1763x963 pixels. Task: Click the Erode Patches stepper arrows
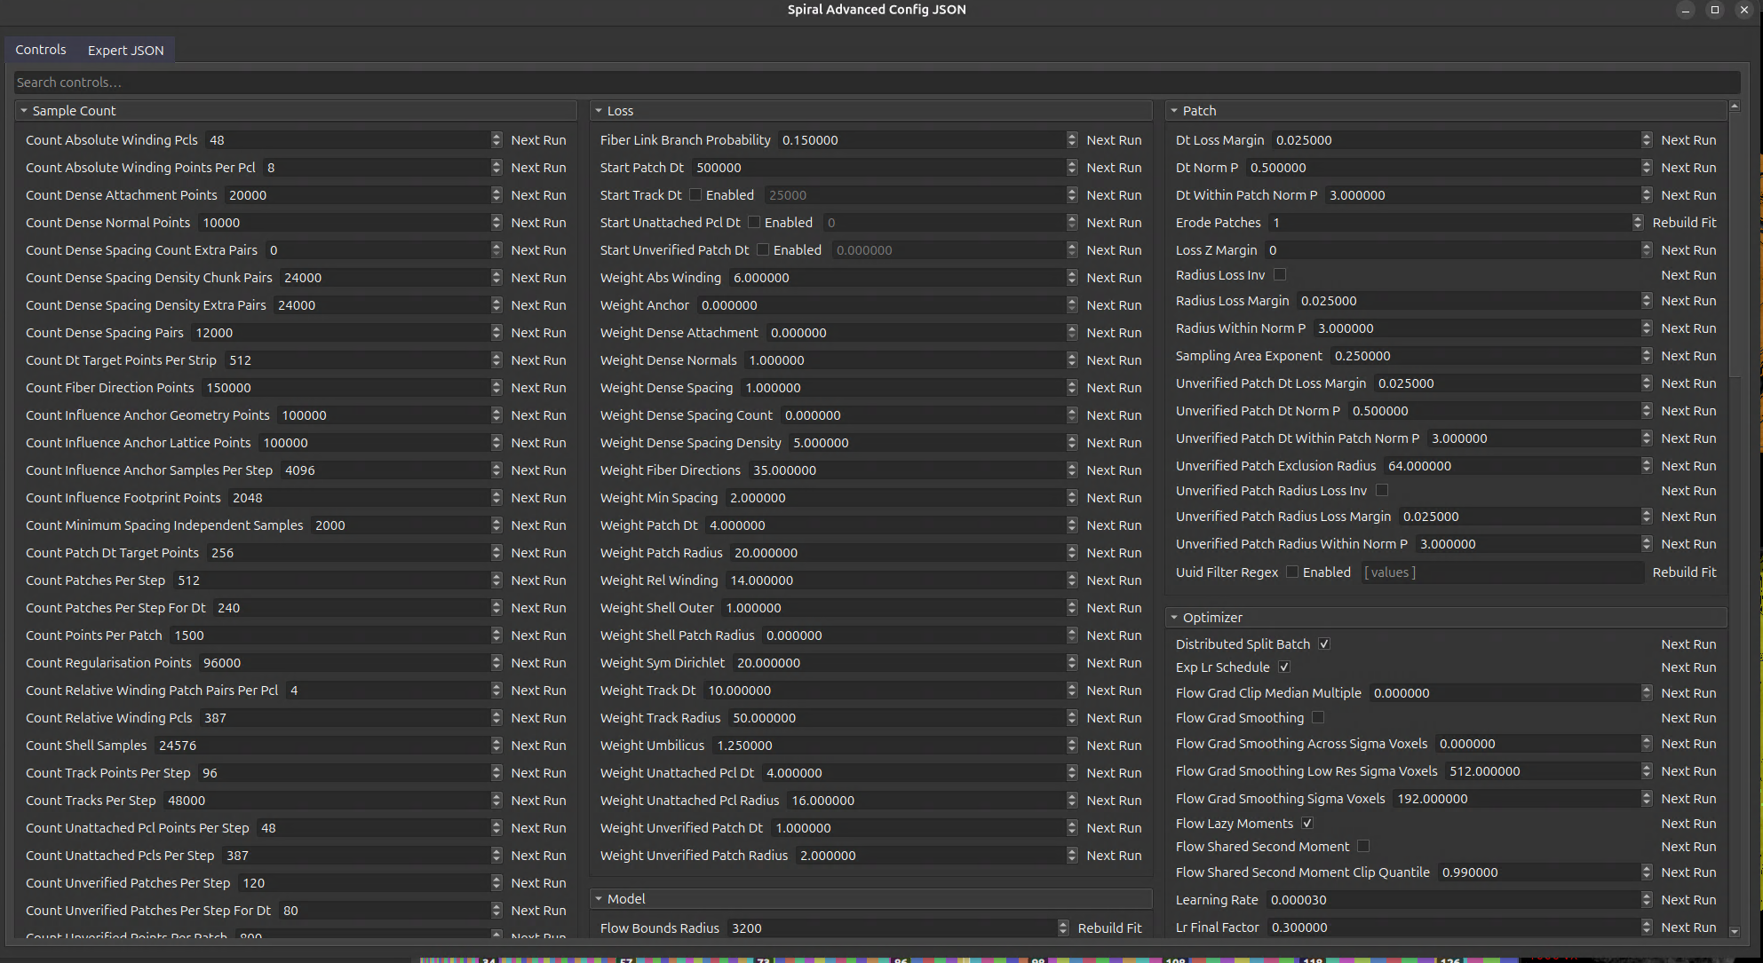point(1638,222)
